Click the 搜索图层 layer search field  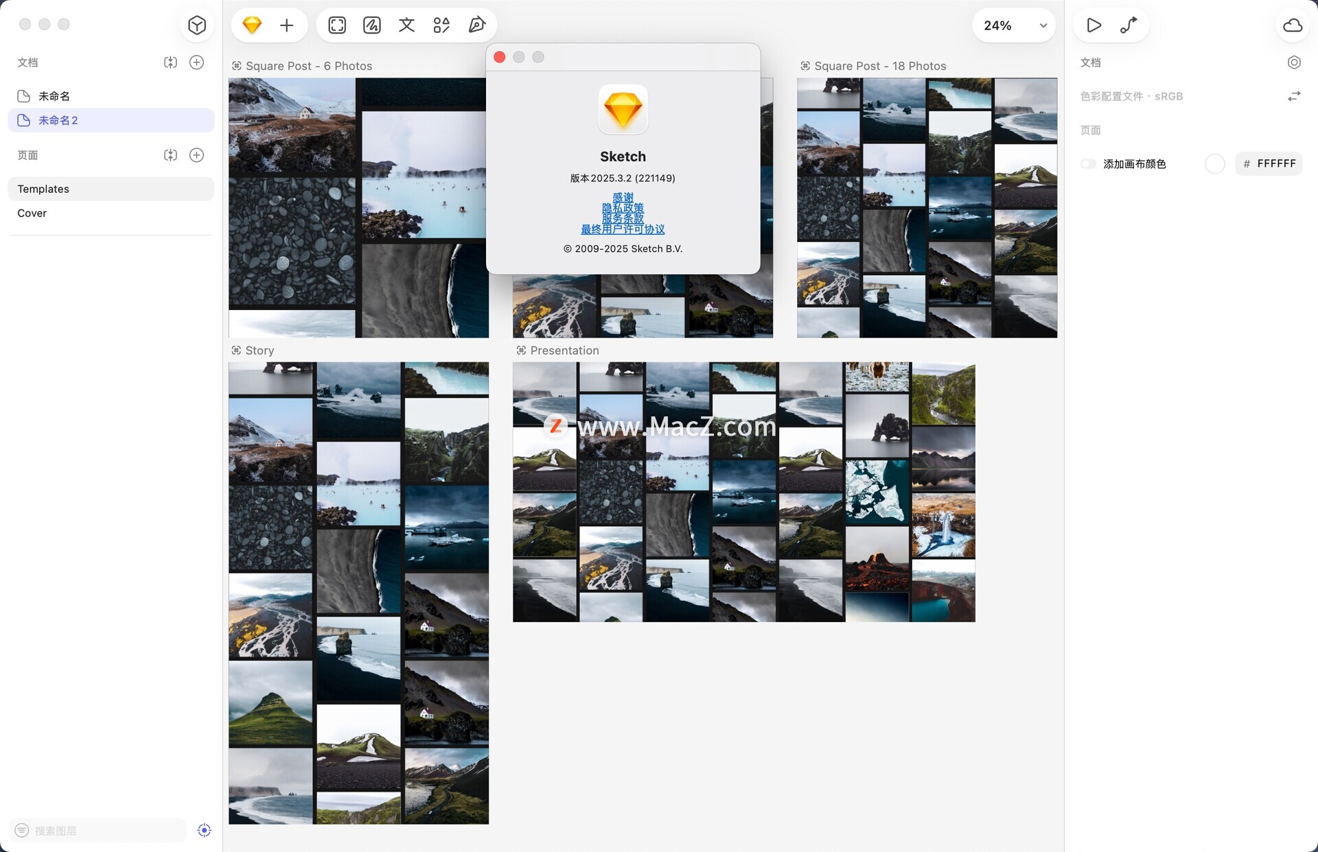tap(103, 830)
